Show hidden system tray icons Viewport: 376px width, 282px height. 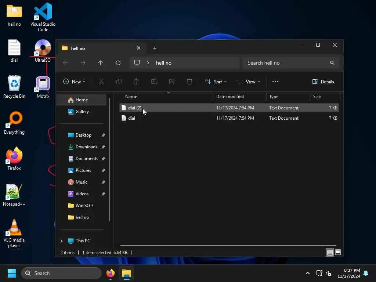pos(308,273)
